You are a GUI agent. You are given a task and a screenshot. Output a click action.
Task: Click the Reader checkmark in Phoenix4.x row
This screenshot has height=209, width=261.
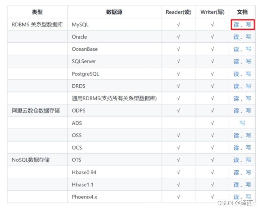pos(179,197)
